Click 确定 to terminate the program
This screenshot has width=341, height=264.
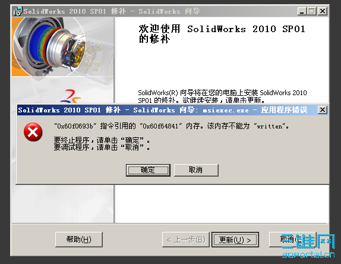148,170
